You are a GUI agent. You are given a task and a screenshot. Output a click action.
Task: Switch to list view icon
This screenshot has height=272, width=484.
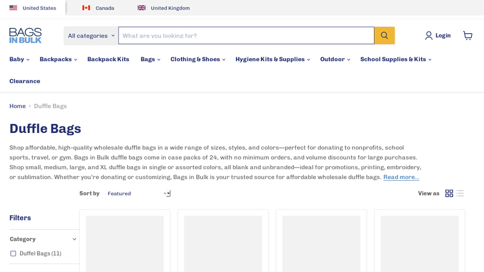460,193
